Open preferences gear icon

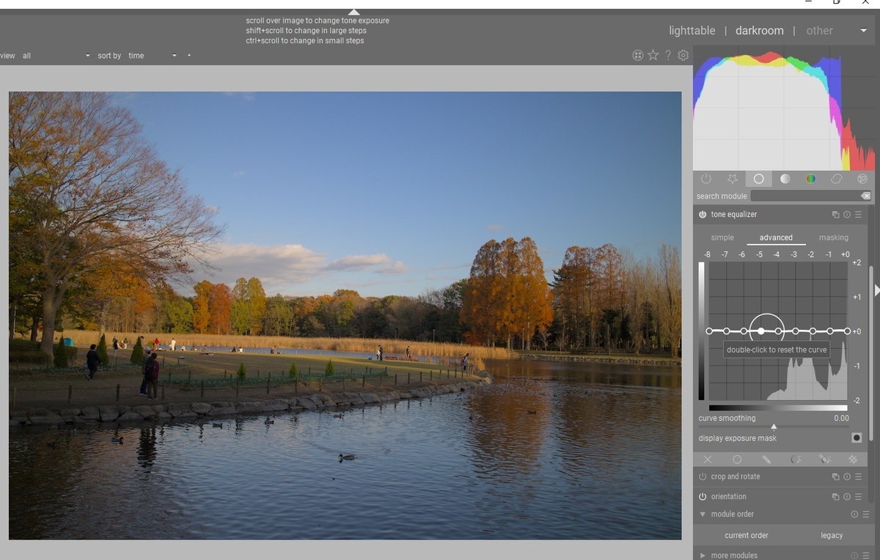click(x=683, y=55)
